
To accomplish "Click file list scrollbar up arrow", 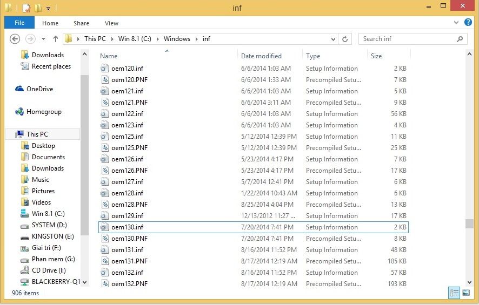I will coord(469,55).
